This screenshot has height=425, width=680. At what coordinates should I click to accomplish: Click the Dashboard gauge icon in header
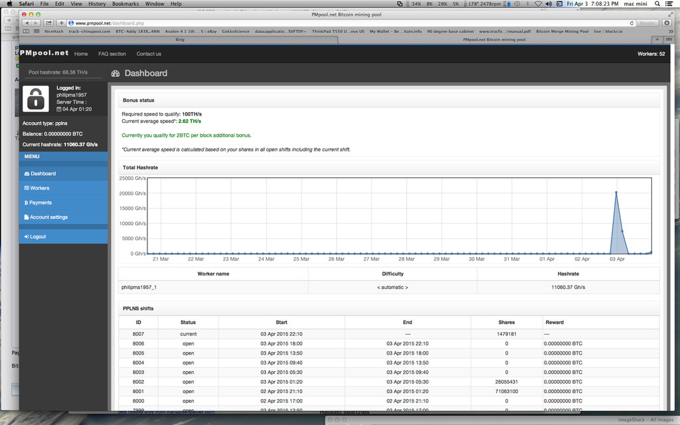click(x=116, y=73)
